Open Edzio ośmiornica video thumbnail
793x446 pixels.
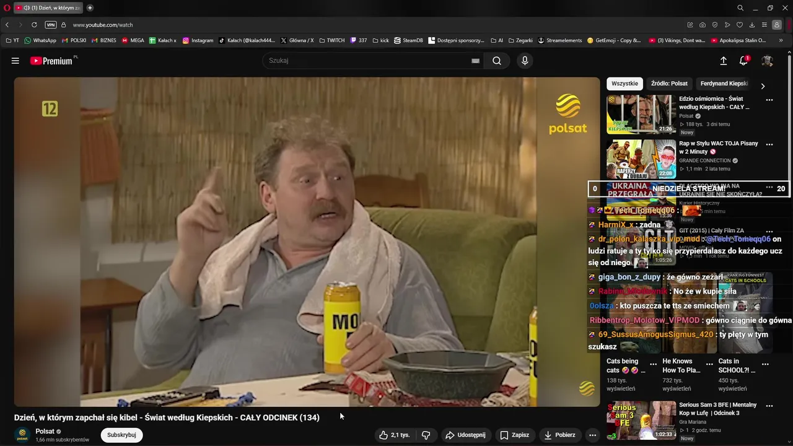(641, 115)
